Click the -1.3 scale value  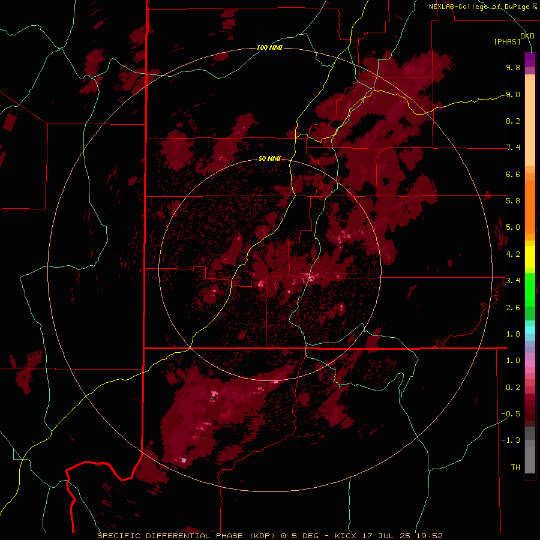[511, 440]
